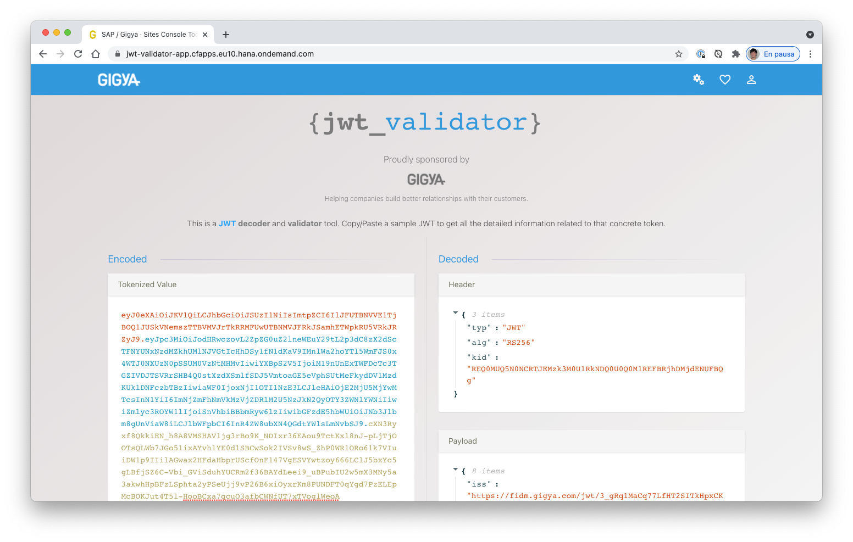Click the GIGYA logo in blue header
853x542 pixels.
(119, 80)
